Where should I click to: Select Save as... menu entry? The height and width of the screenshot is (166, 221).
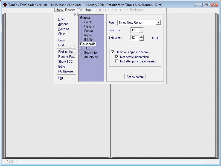[x=65, y=29]
